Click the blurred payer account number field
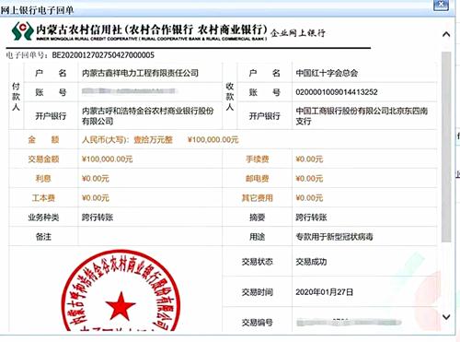The image size is (460, 342). coord(129,91)
